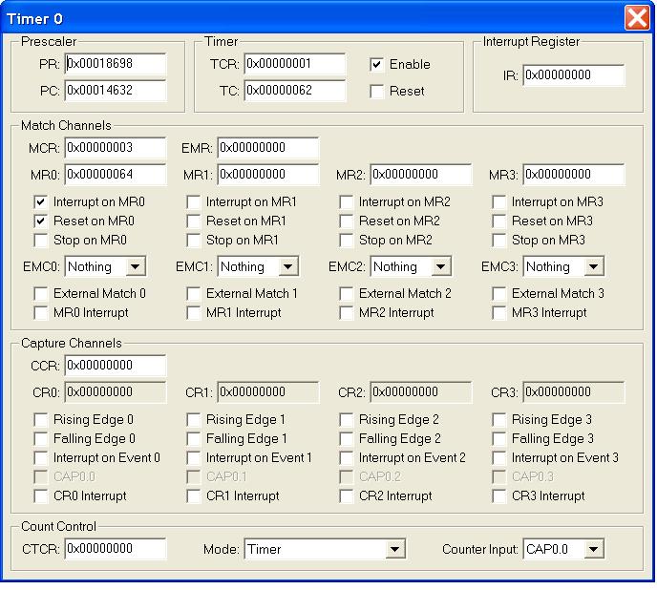Enable Interrupt on MR3

(x=499, y=202)
